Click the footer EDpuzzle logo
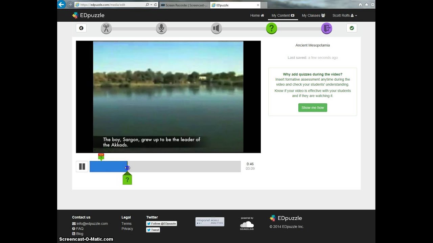Viewport: 433px width, 243px height. pos(286,218)
